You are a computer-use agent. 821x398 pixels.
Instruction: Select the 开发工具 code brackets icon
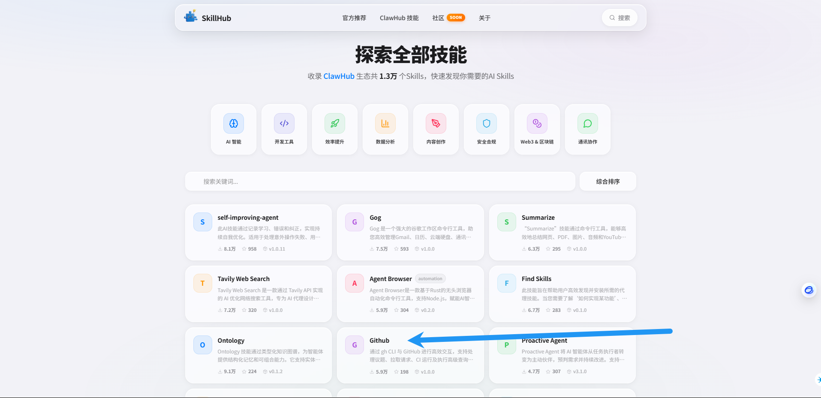tap(284, 124)
